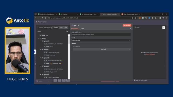Open the Include dropdown showing No Other Fields
This screenshot has width=173, height=97.
pyautogui.click(x=101, y=40)
